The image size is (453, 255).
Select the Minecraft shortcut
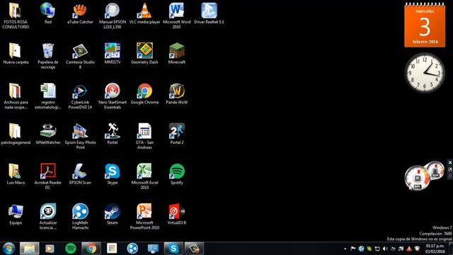tap(176, 54)
